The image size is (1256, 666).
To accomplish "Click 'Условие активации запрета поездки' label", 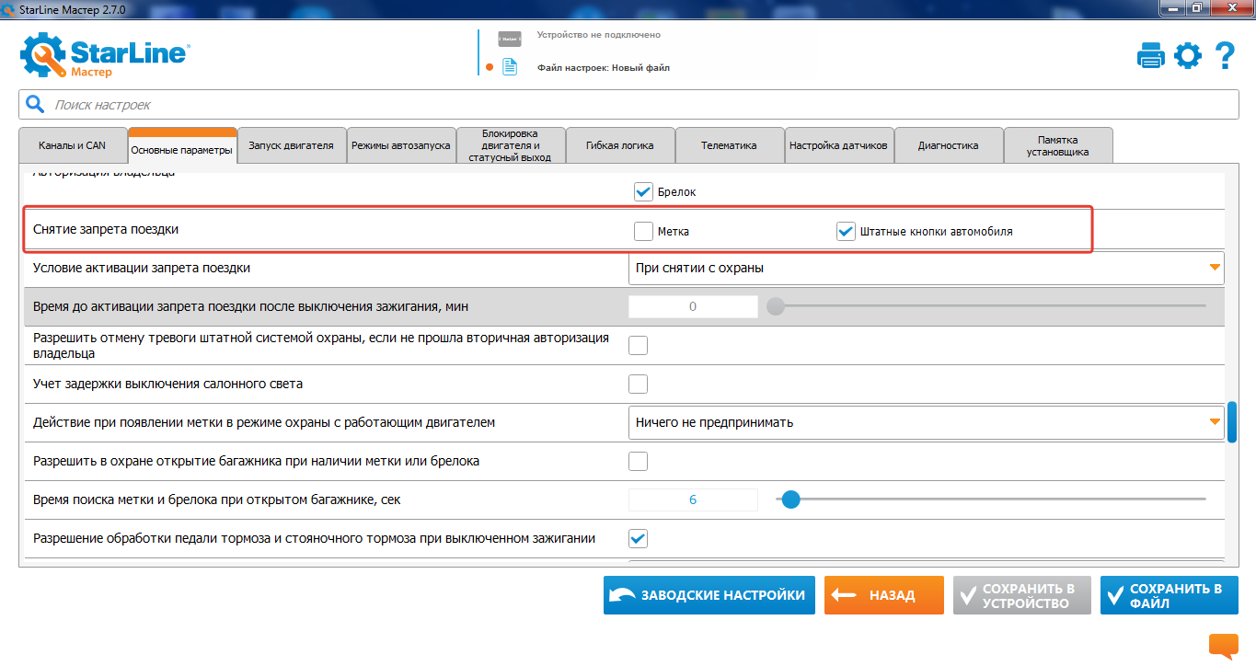I will click(x=142, y=268).
